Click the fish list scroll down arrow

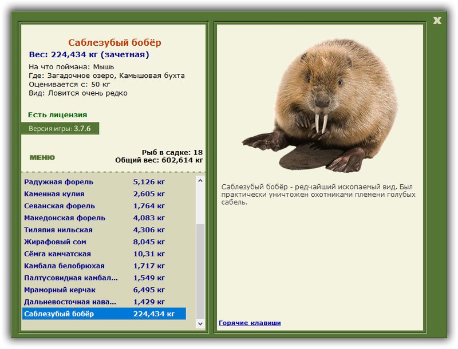coord(200,323)
